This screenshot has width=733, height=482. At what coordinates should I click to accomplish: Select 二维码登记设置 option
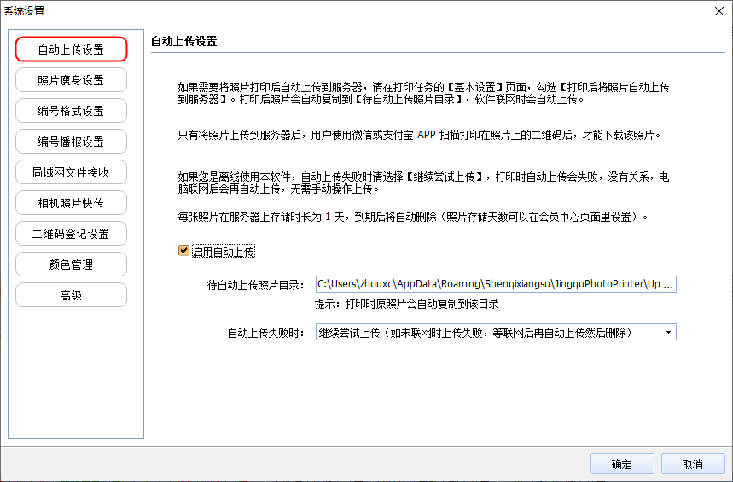point(71,234)
